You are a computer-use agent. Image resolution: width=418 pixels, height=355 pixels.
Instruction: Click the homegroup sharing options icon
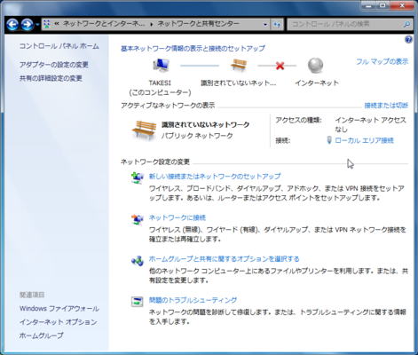point(137,261)
